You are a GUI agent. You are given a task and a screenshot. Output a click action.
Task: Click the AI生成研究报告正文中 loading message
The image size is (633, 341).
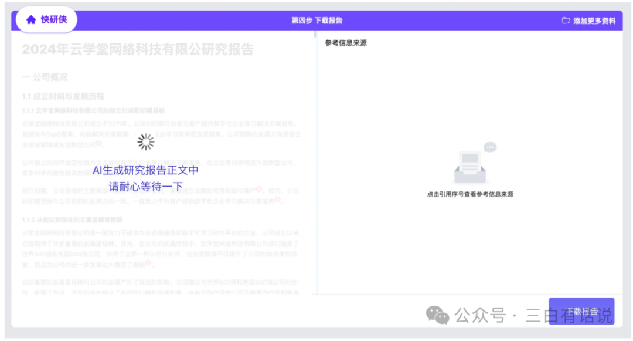145,170
